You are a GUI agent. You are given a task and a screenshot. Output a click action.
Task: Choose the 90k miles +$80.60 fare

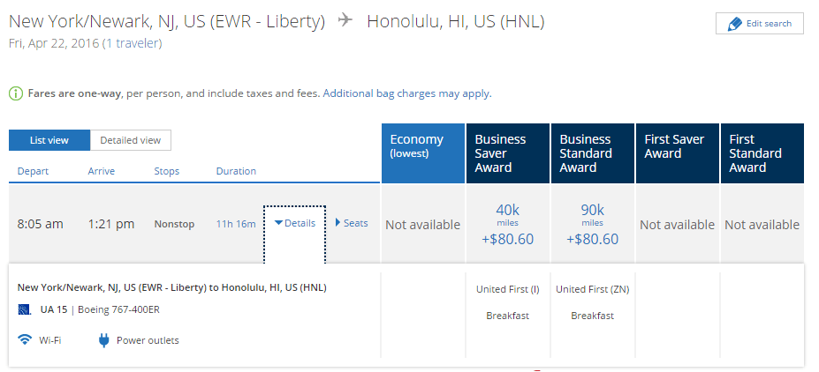click(592, 224)
